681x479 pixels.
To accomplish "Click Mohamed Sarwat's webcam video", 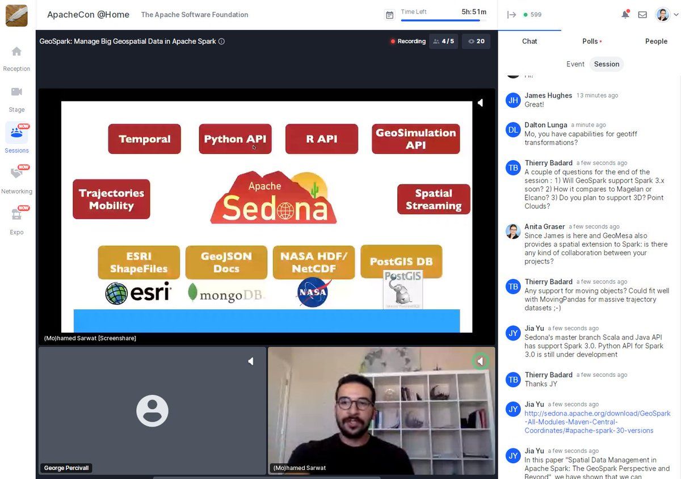I will tap(381, 411).
